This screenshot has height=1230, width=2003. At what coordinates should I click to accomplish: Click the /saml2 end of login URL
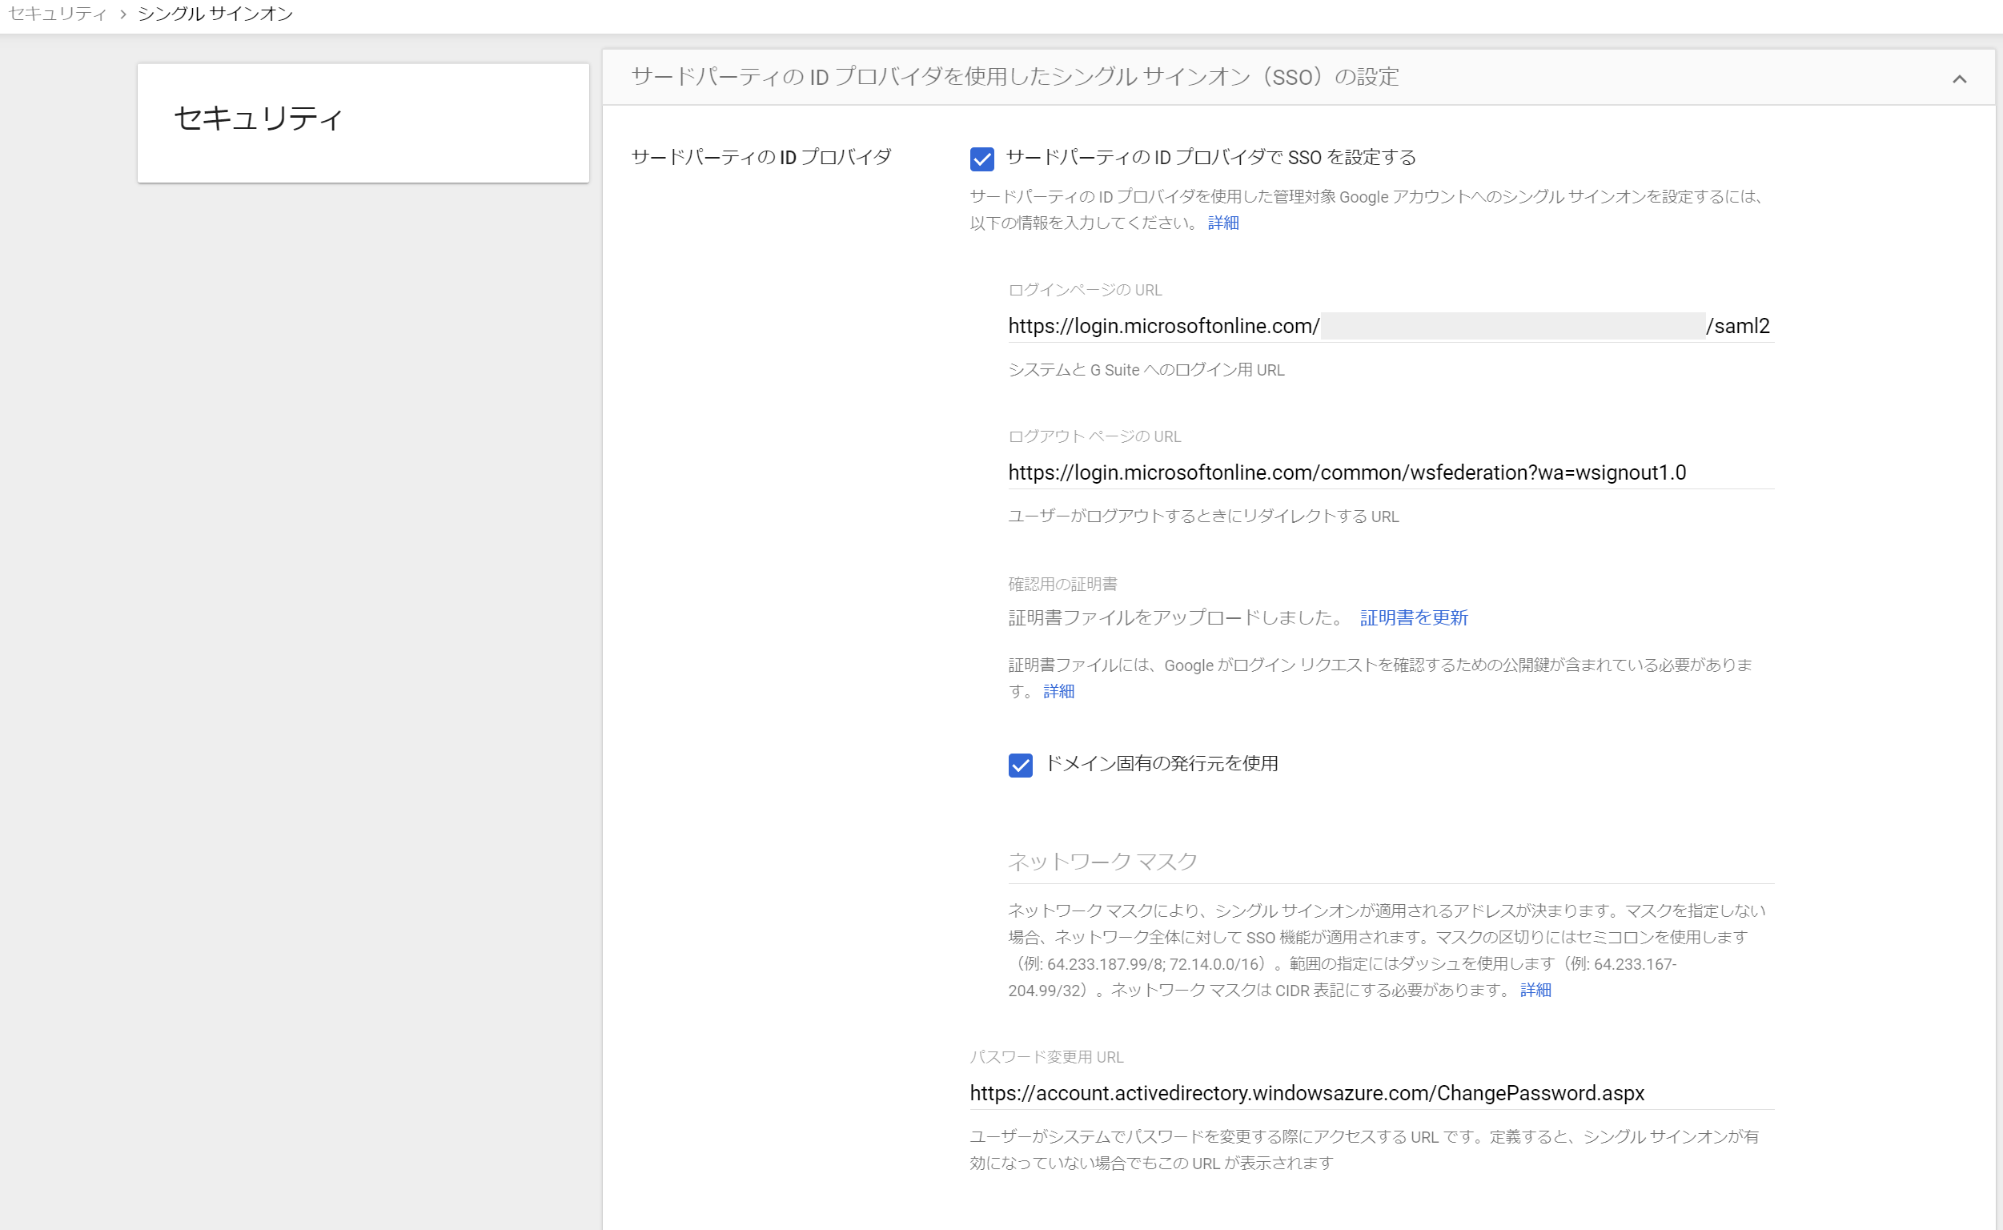(x=1738, y=326)
